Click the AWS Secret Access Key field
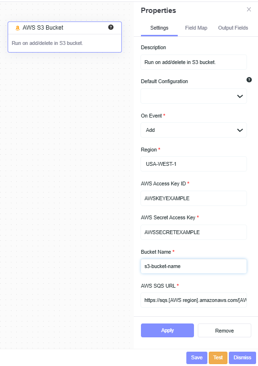 (193, 232)
